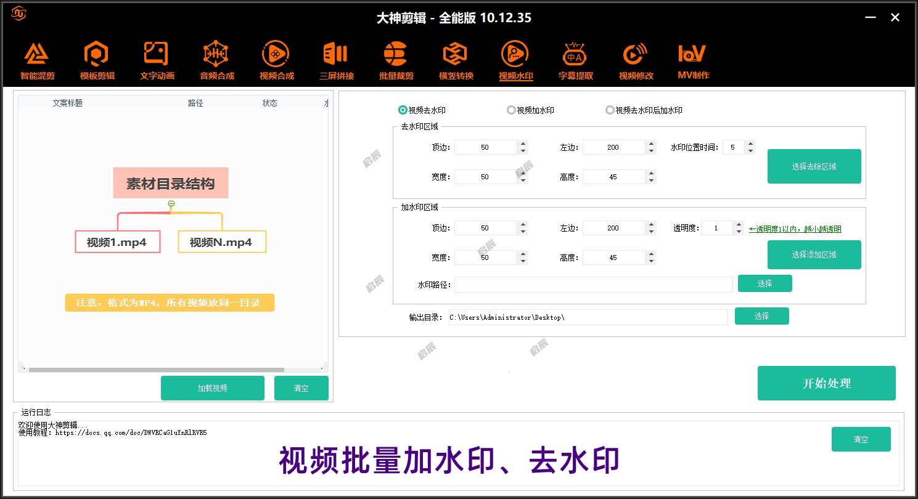Image resolution: width=918 pixels, height=499 pixels.
Task: Open the 字幕提取 tool icon
Action: [x=575, y=61]
